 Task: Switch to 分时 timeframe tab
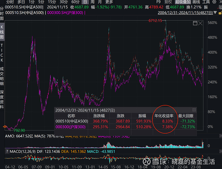tap(10, 2)
